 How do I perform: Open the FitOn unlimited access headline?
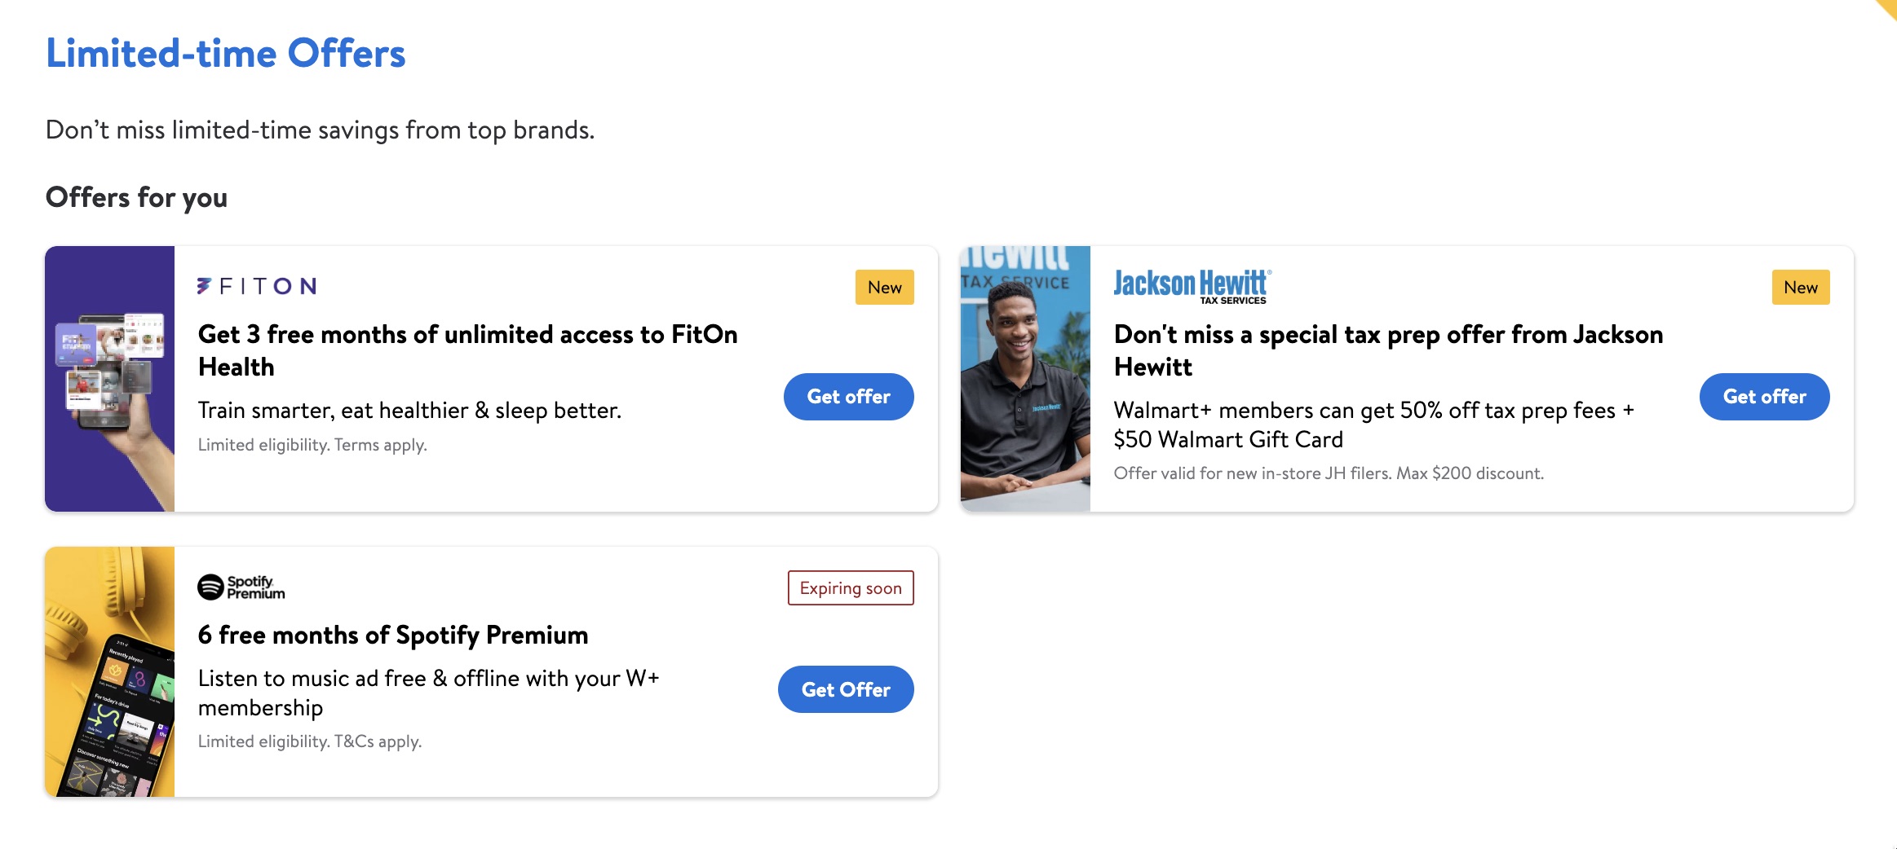pyautogui.click(x=467, y=350)
